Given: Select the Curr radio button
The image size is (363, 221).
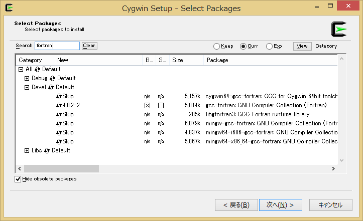Looking at the screenshot, I should (x=243, y=46).
